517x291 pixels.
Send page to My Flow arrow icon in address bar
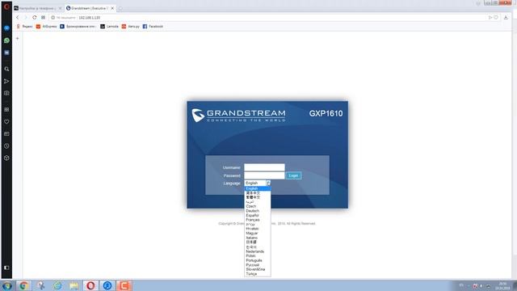pos(490,18)
